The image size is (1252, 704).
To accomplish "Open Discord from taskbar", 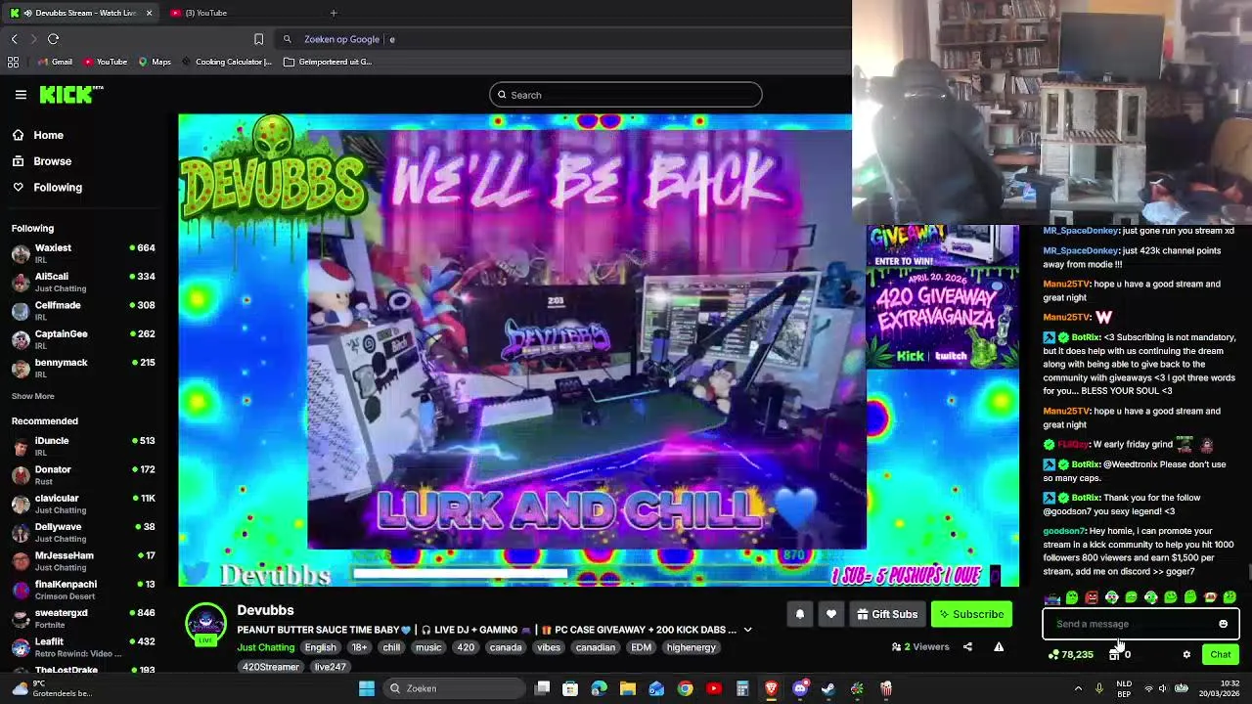I will point(800,688).
